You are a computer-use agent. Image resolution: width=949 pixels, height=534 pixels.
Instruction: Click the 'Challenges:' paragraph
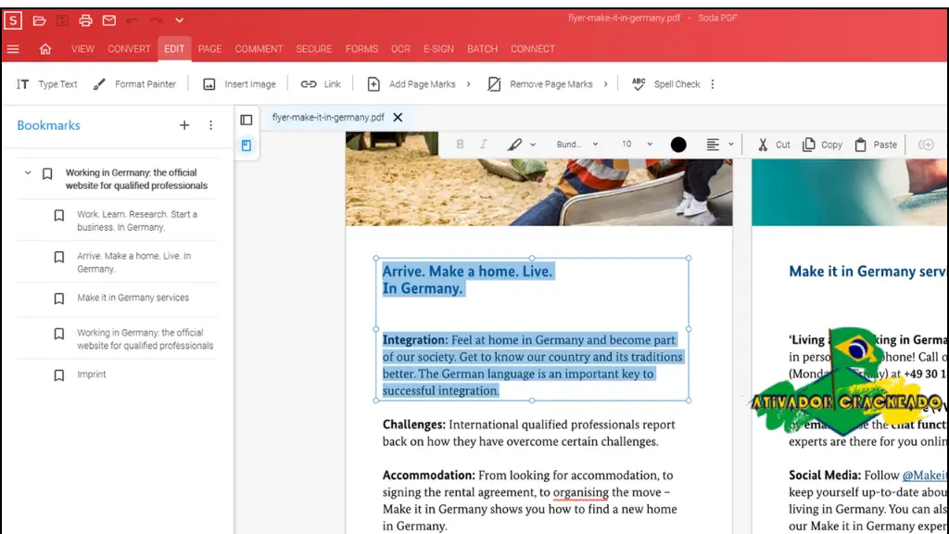pos(528,433)
